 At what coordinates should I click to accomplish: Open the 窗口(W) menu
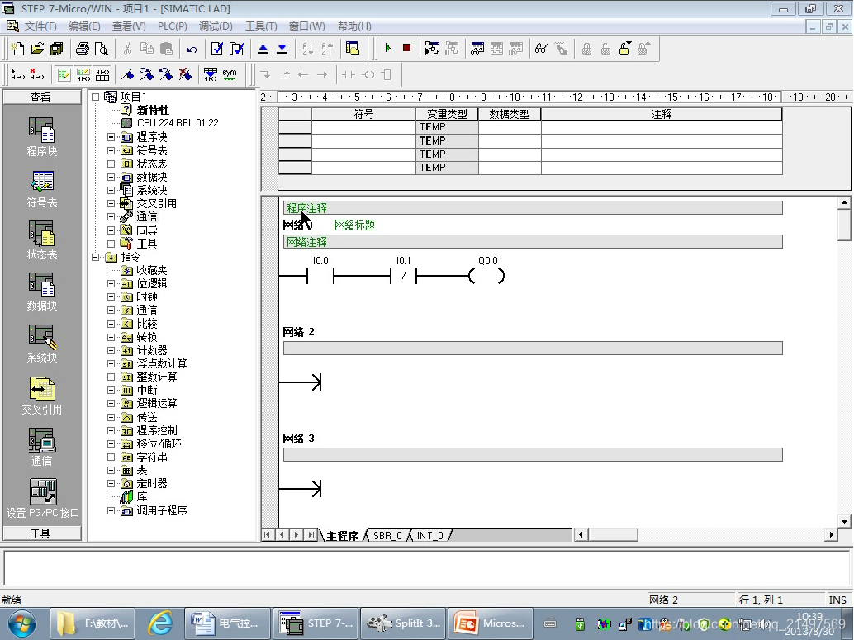306,26
